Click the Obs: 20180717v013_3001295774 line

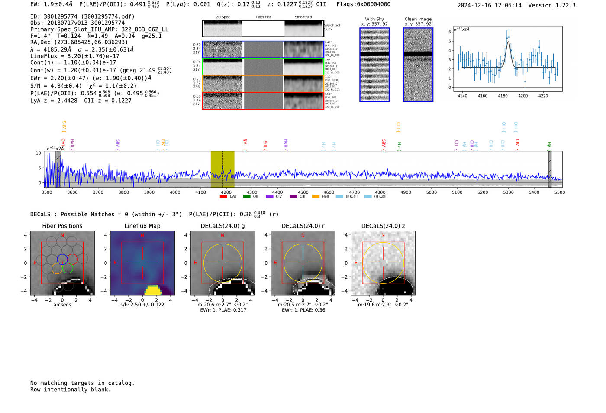[77, 23]
